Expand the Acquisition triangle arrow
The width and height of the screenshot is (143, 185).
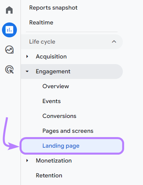click(27, 56)
